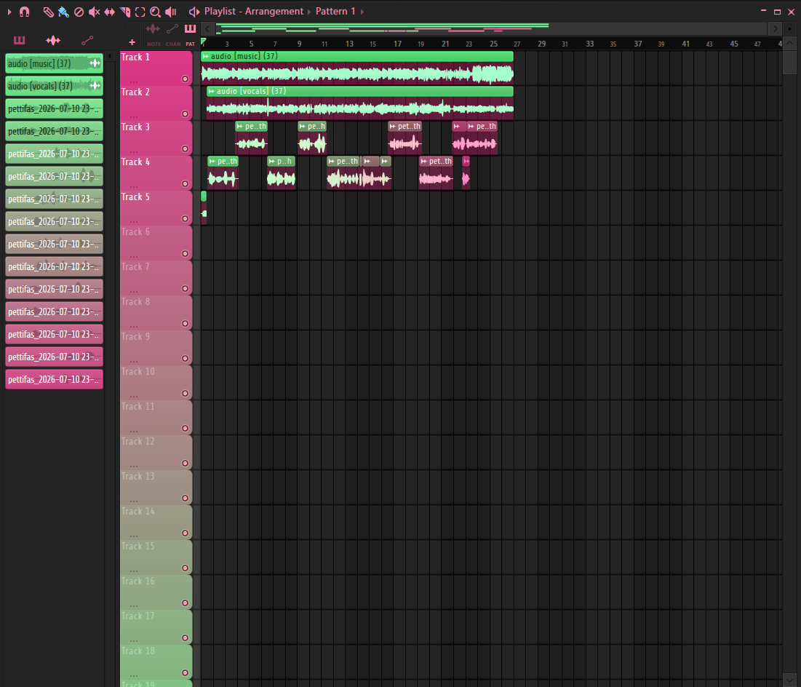801x687 pixels.
Task: Select the Zoom magnifier tool
Action: 155,12
